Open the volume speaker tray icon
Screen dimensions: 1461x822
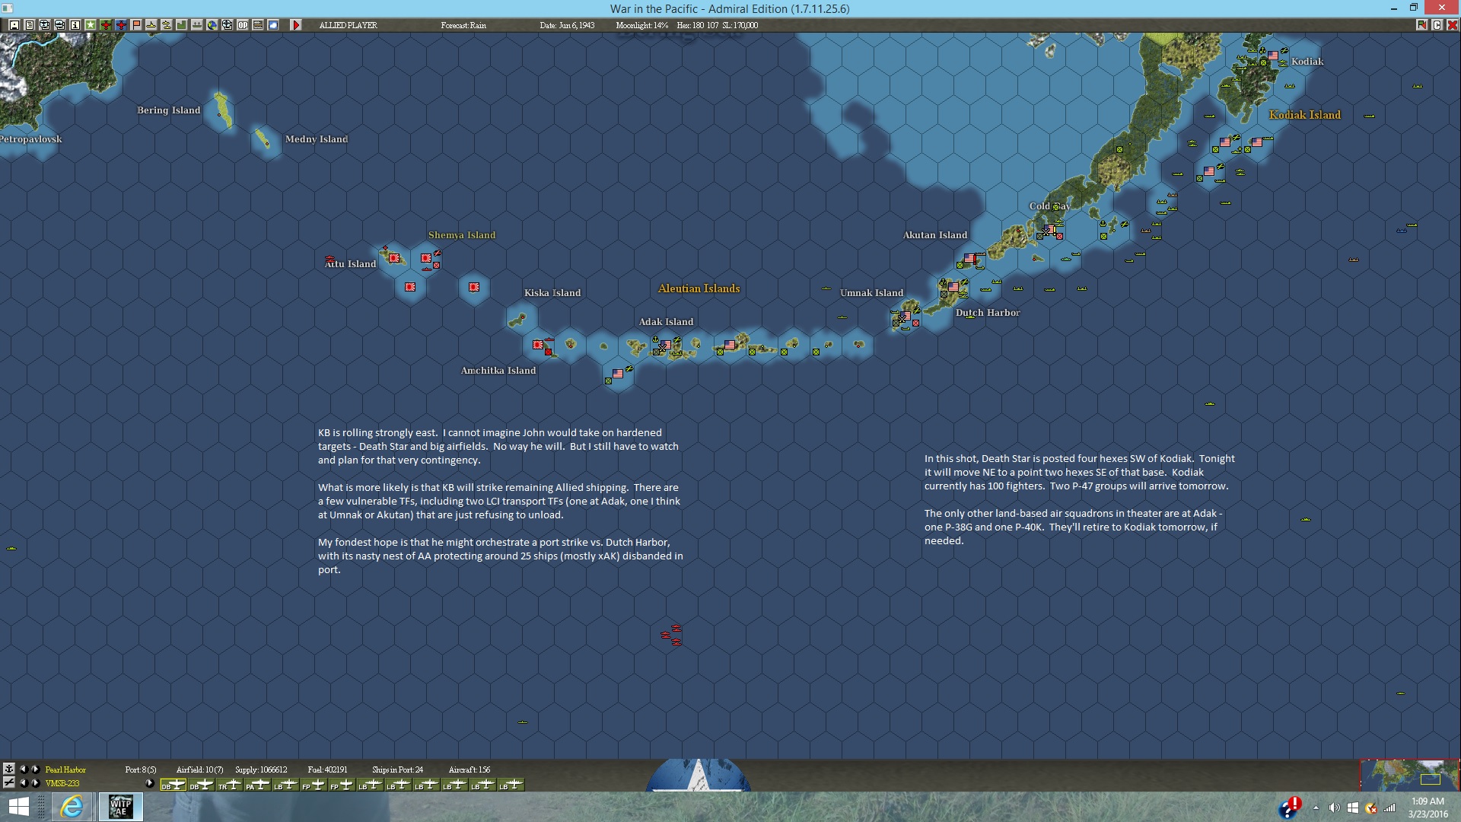1334,808
